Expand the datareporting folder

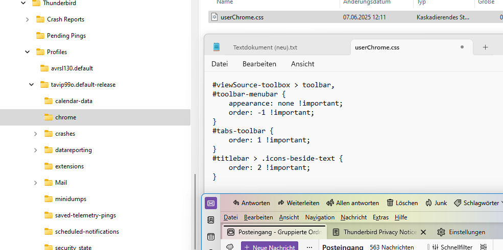pos(36,150)
